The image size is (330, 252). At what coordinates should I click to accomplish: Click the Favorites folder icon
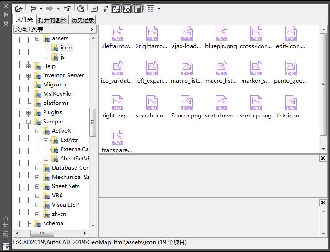(94, 9)
